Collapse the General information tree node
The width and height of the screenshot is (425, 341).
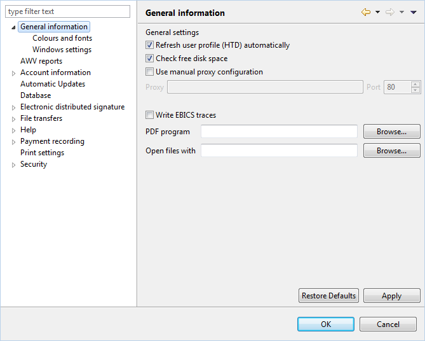point(13,27)
